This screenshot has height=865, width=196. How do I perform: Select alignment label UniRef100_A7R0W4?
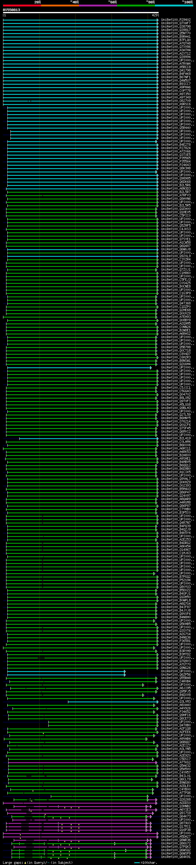point(176,64)
